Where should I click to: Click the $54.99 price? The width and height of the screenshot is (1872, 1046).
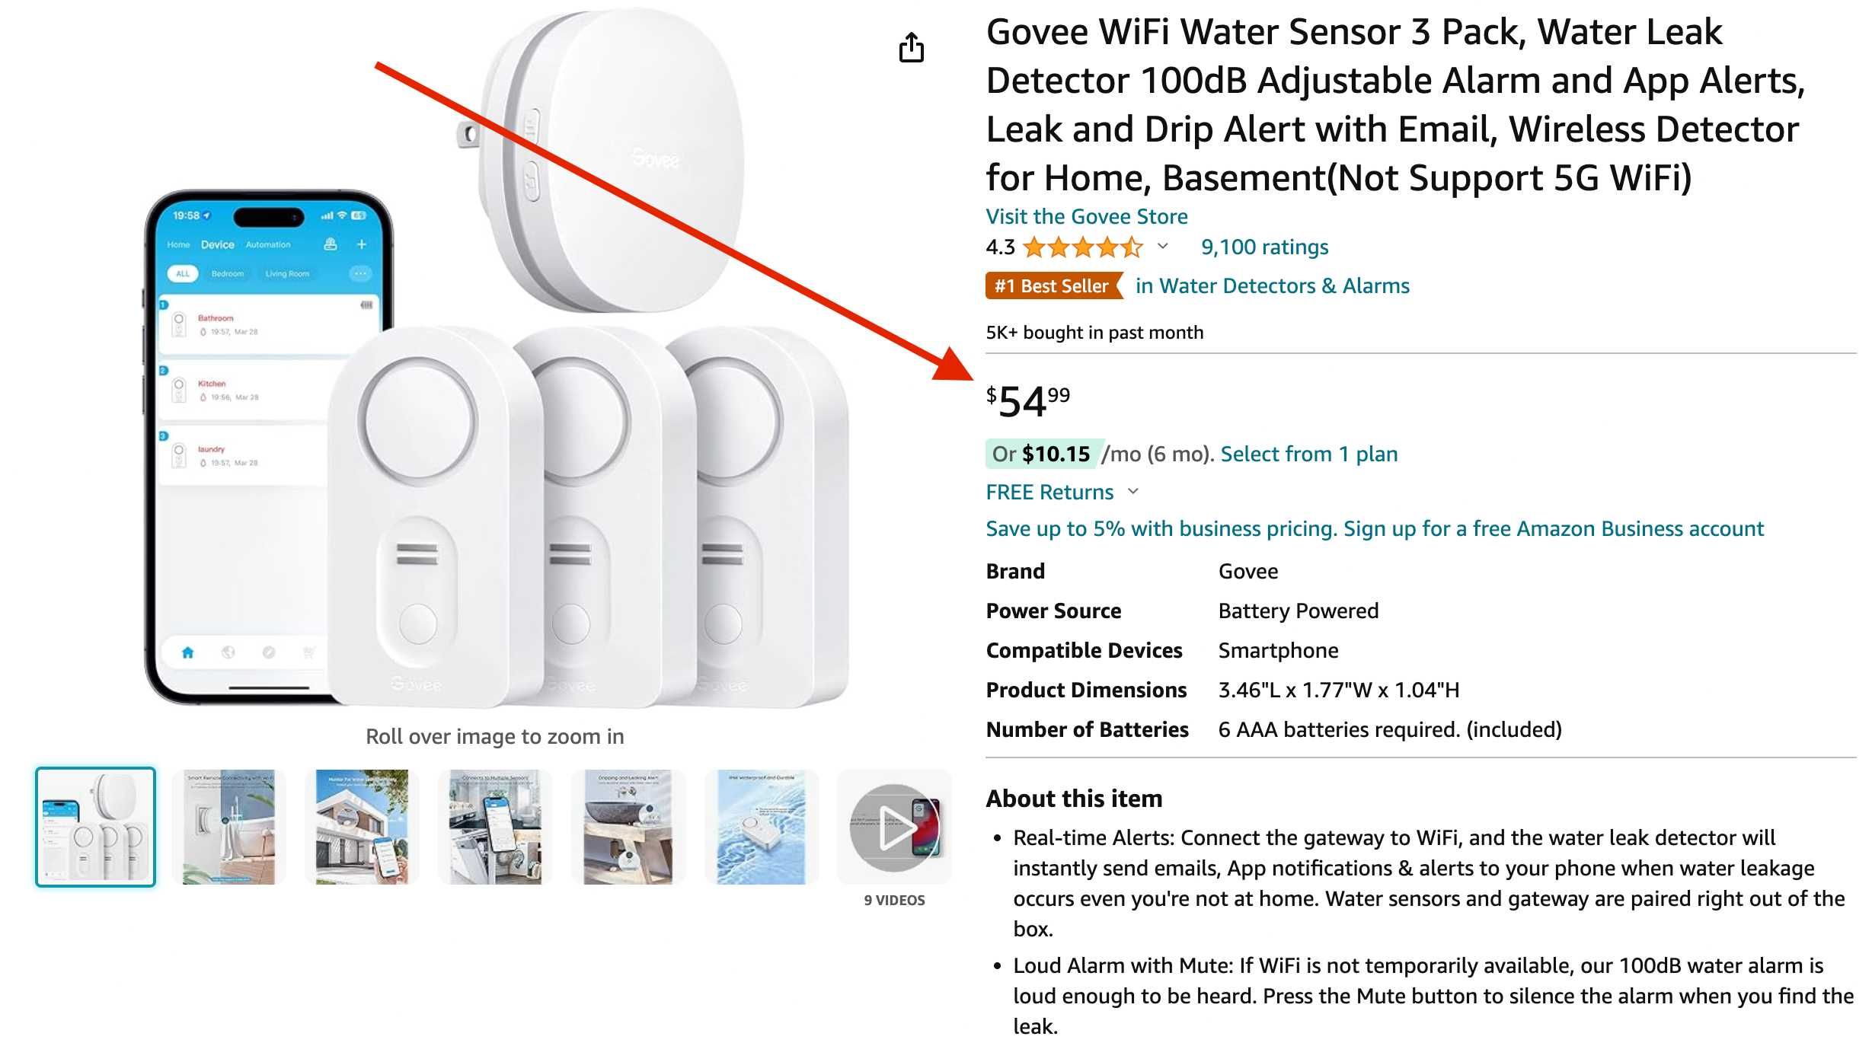[x=1028, y=401]
